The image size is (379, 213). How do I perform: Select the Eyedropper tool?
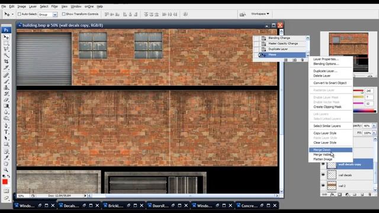[7, 158]
